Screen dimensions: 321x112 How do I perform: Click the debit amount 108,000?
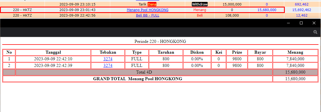click(232, 15)
